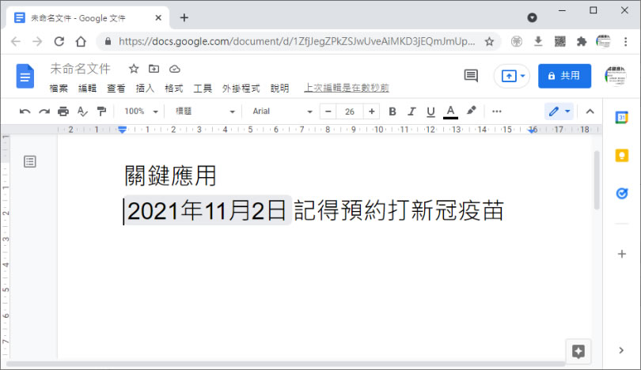Click the Undo arrow in toolbar

(25, 111)
